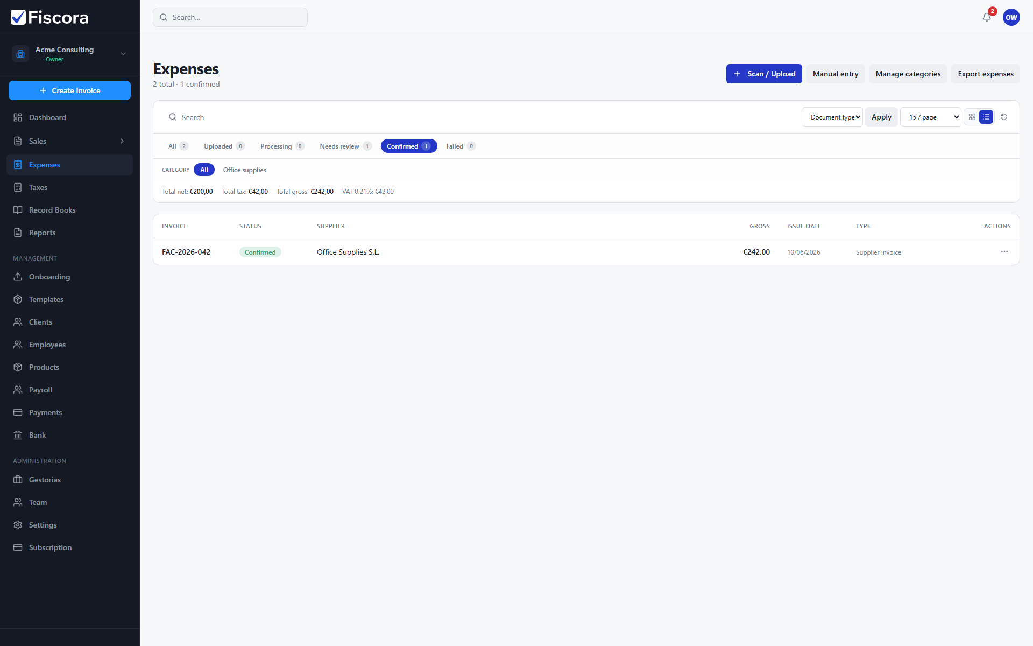The image size is (1033, 646).
Task: Click the SUPPLIER column header
Action: click(331, 226)
